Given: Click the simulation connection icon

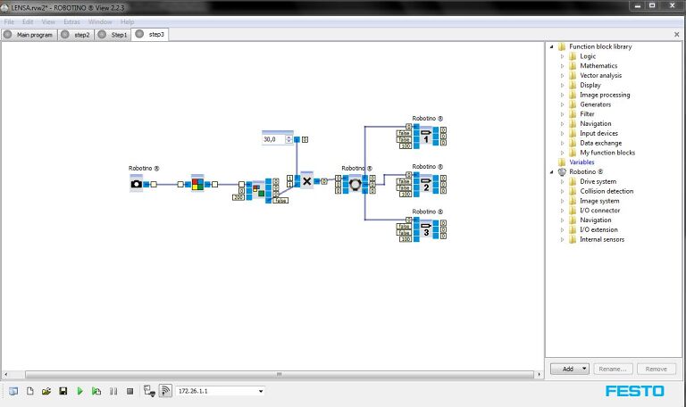Looking at the screenshot, I should (149, 391).
